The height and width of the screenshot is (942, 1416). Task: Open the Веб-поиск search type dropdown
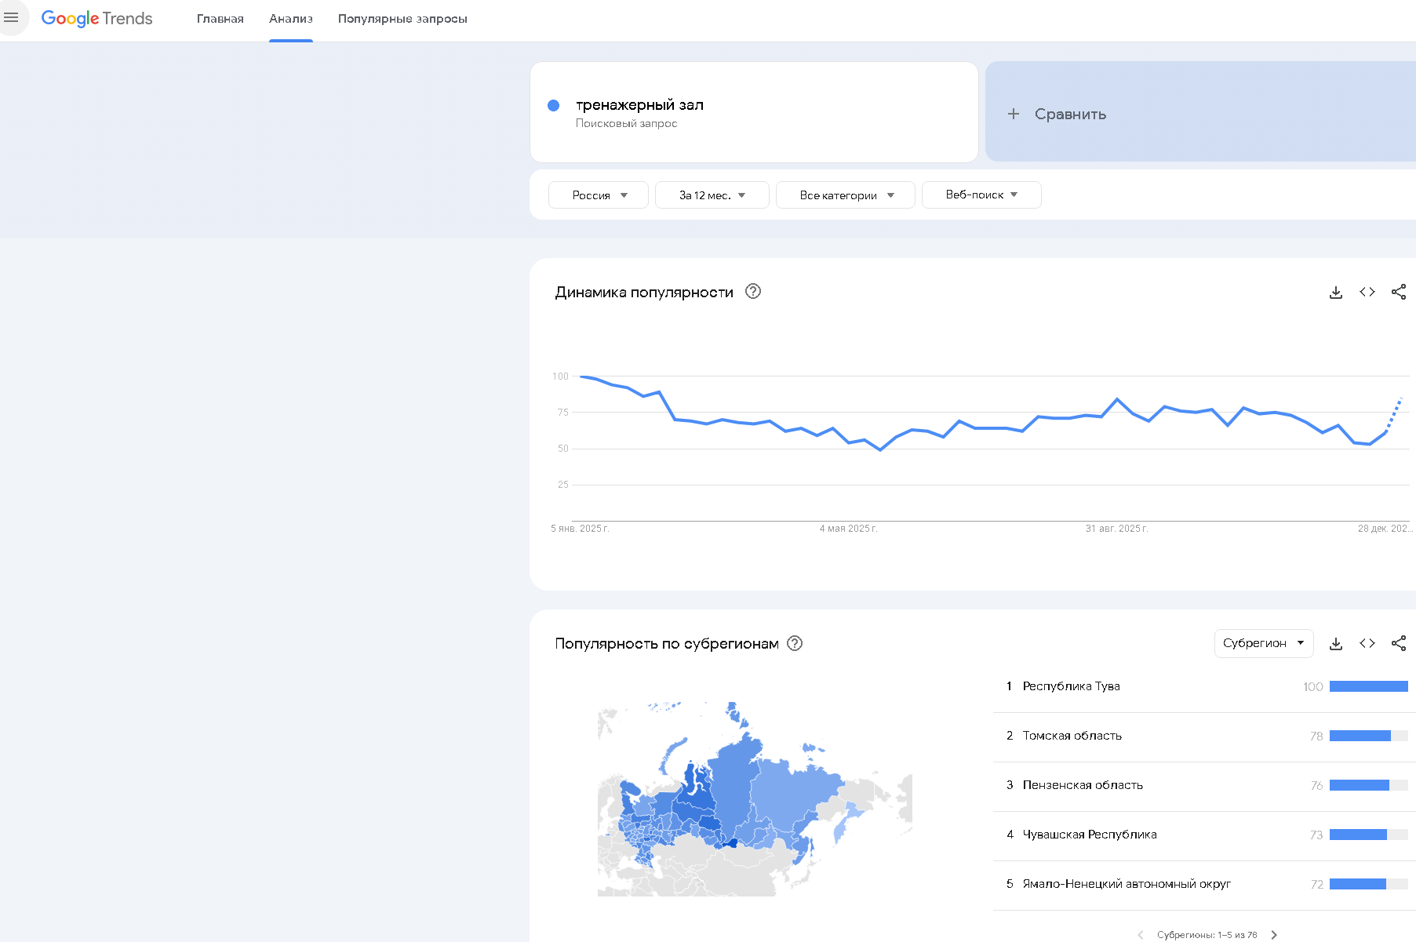[981, 195]
